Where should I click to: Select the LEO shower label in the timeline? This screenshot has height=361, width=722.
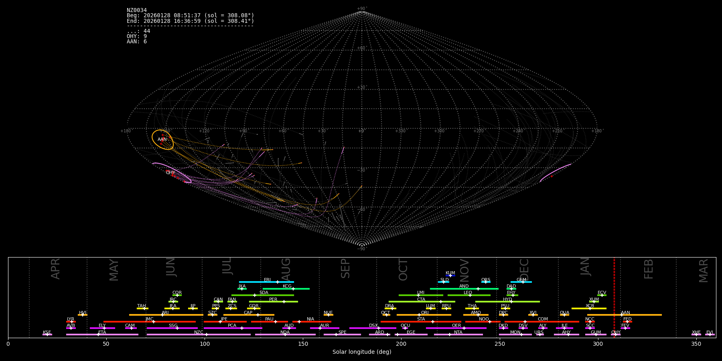coord(468,293)
